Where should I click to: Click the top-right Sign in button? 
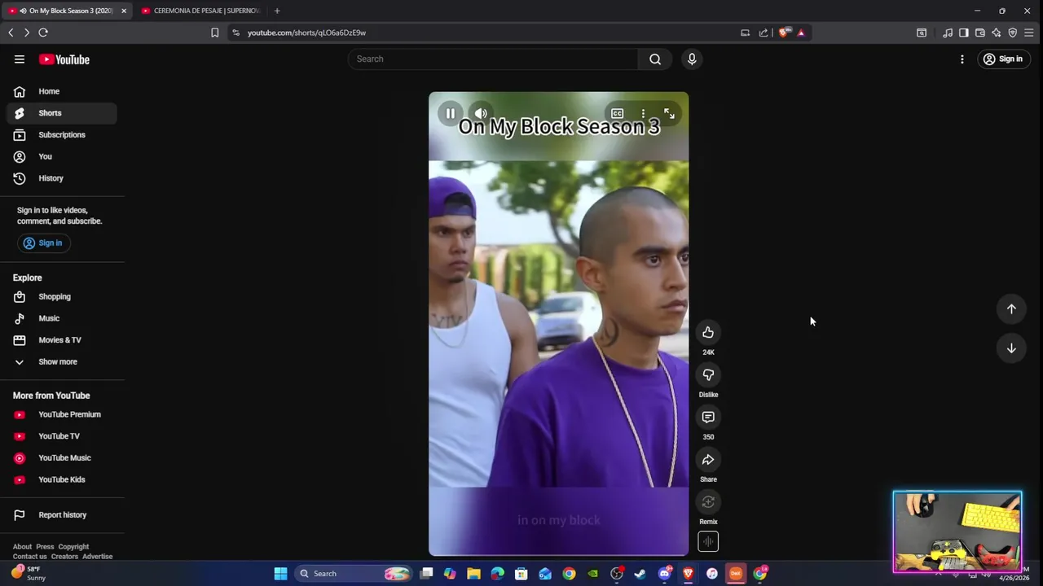[x=1003, y=59]
